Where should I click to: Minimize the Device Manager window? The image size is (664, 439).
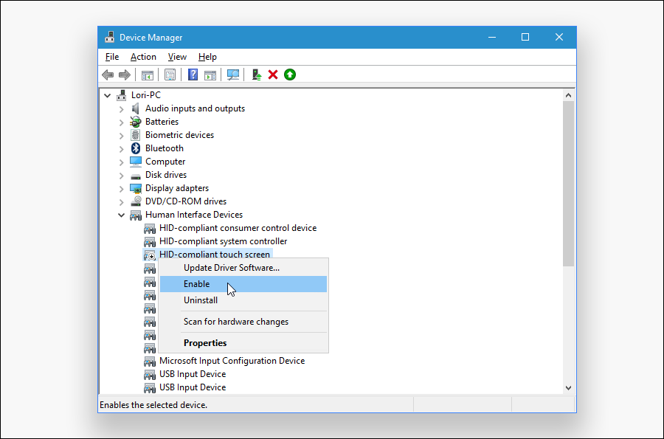[492, 37]
